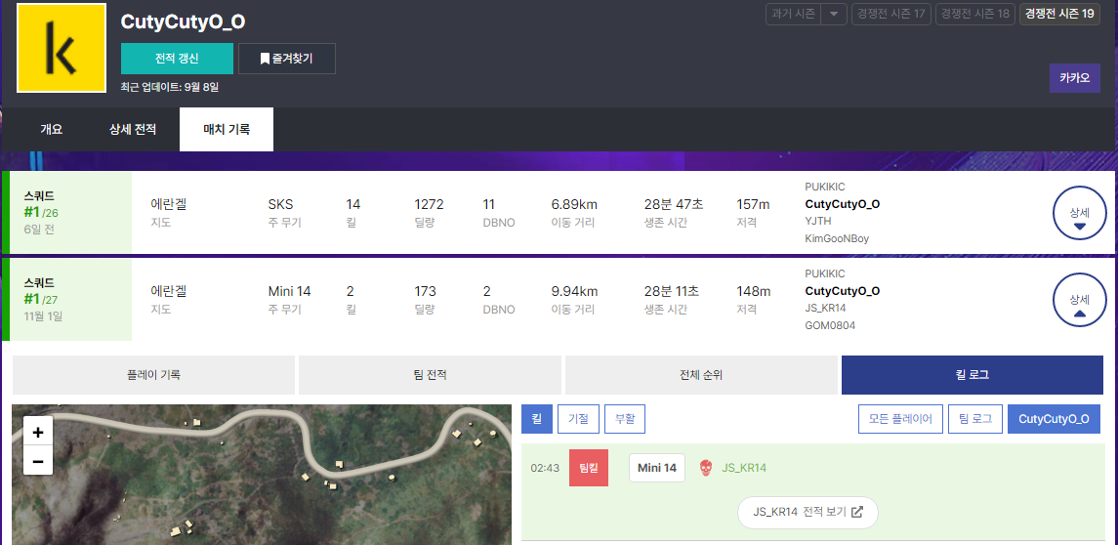Open JS_KR14 전적 보기 external link

(807, 512)
